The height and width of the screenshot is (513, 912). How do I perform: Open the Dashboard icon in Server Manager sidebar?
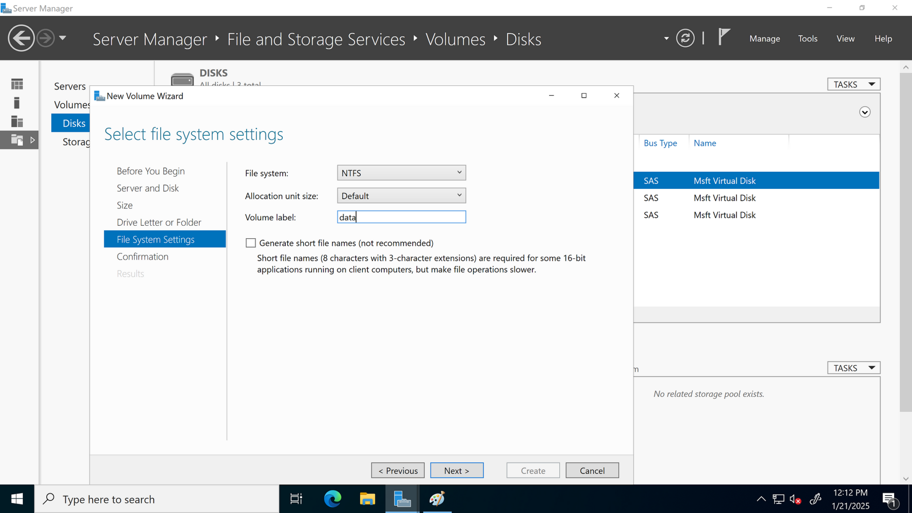[16, 84]
